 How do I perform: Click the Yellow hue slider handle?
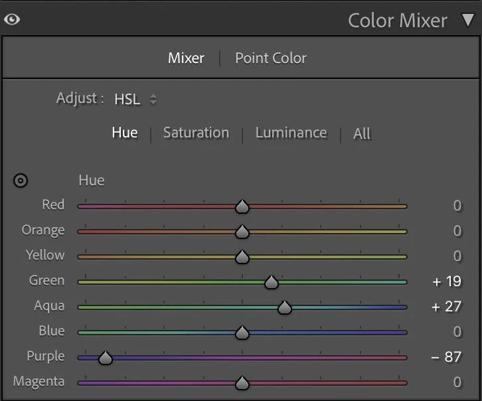[x=242, y=256]
